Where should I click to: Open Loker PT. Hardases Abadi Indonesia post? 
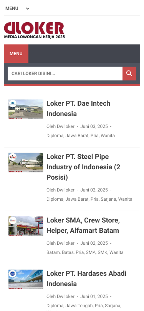point(86,278)
